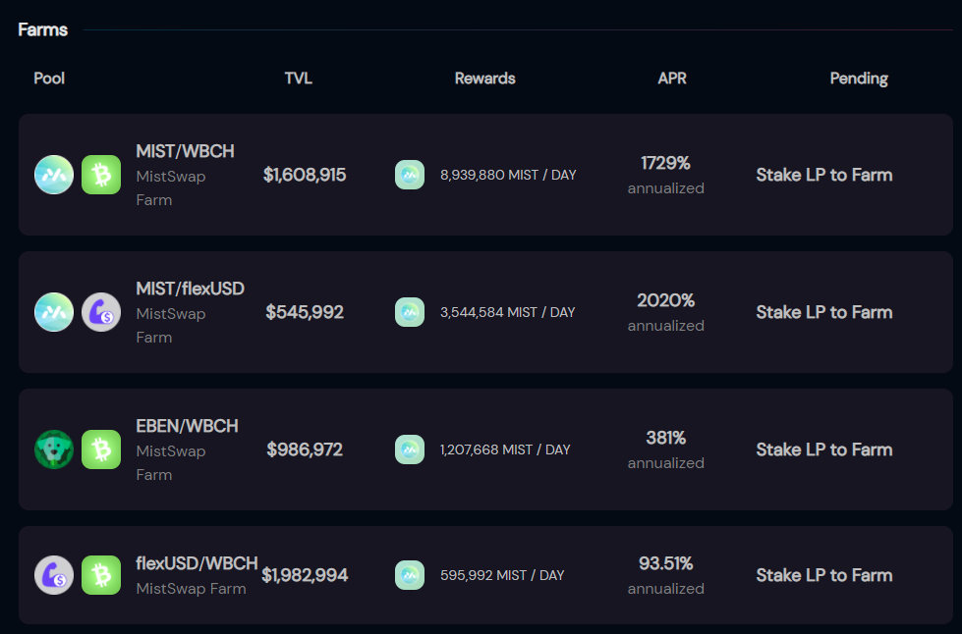Select the $1,982,994 TVL value
Screen dimensions: 962x634
(305, 574)
